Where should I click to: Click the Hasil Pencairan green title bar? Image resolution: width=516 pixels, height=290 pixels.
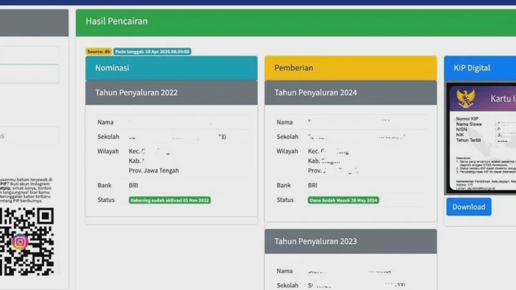(x=296, y=23)
